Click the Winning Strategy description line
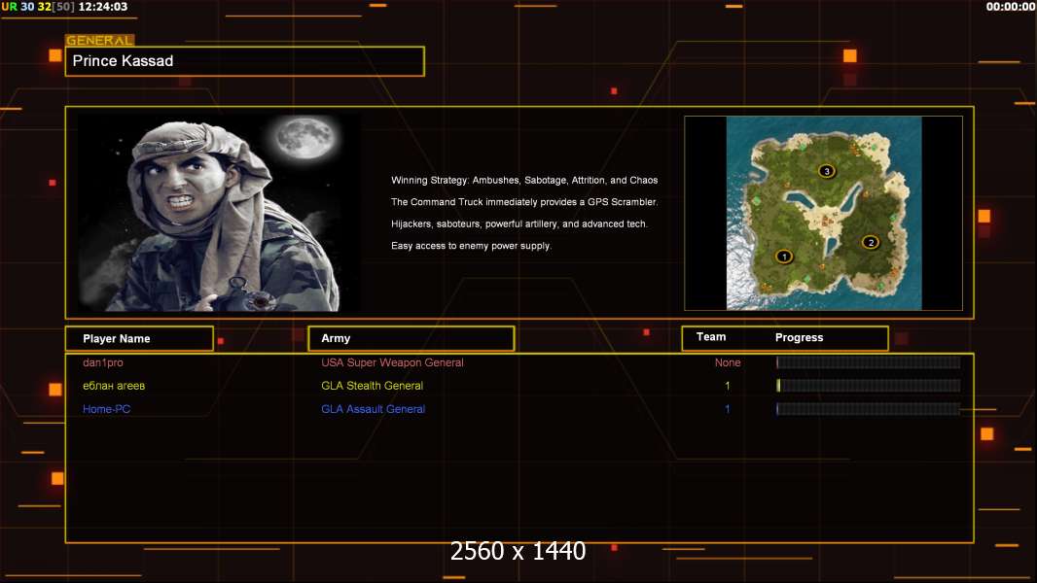This screenshot has width=1037, height=583. (524, 181)
